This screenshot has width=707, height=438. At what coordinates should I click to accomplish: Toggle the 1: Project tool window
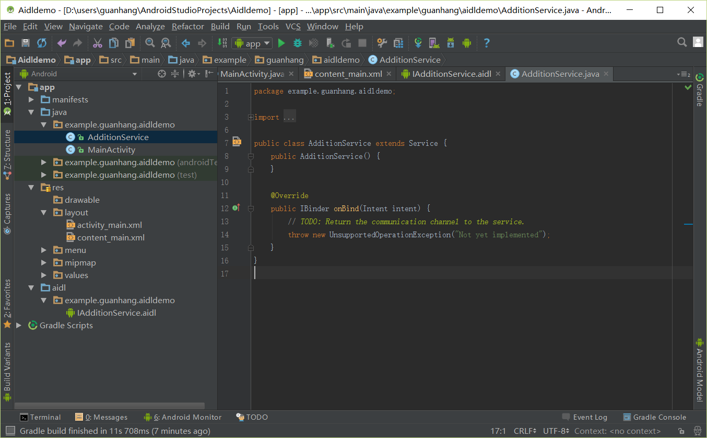click(7, 95)
